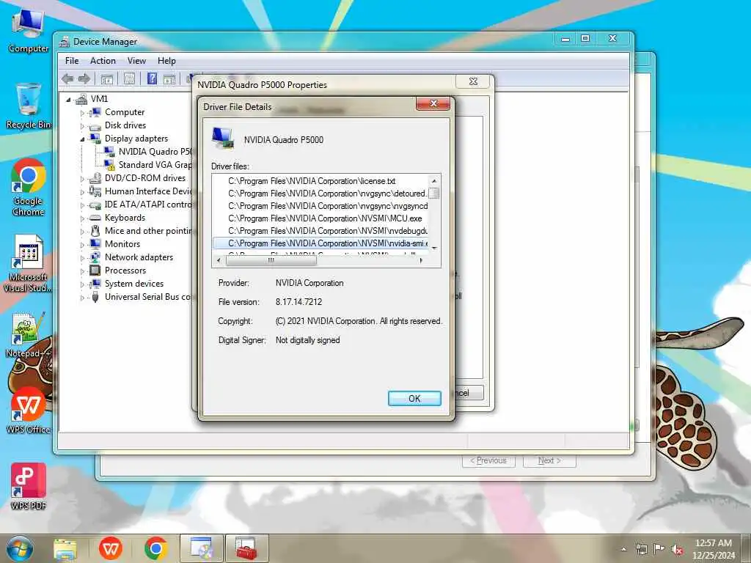The height and width of the screenshot is (563, 751).
Task: Click the Show/Hide Console Tree toolbar icon
Action: (x=107, y=79)
